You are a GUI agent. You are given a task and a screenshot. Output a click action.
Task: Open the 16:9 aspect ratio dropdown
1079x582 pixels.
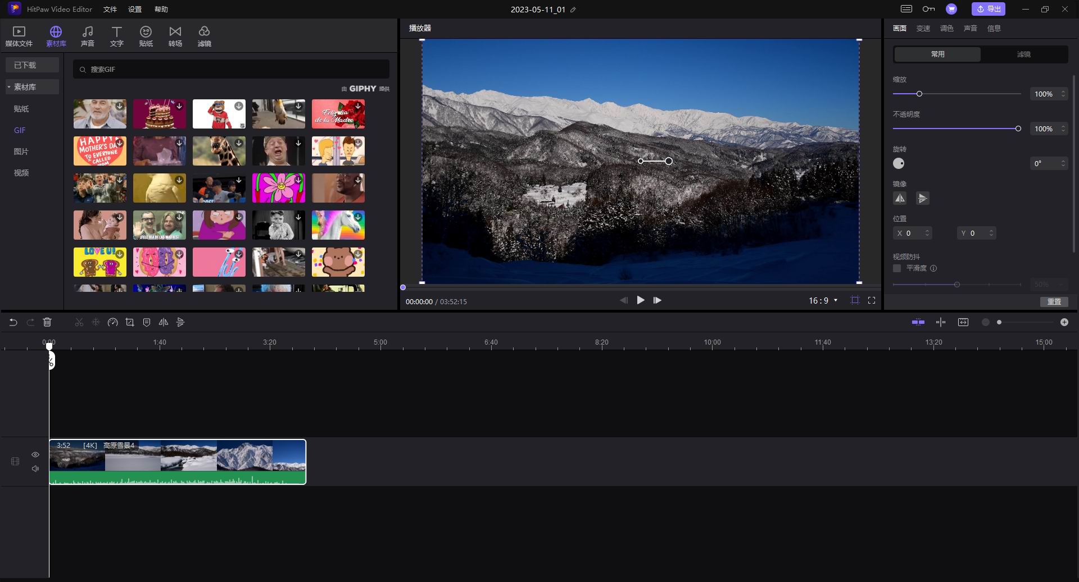[823, 300]
